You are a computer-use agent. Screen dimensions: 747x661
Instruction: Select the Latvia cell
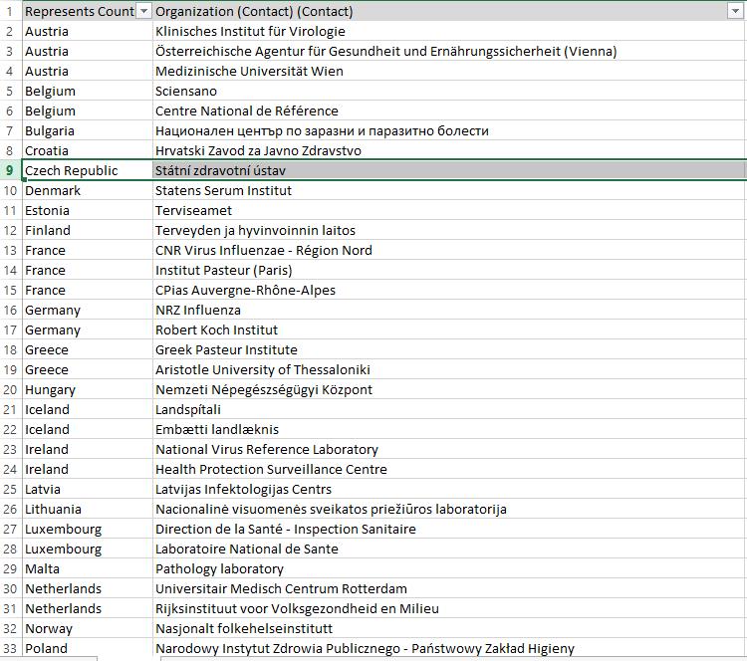point(88,489)
